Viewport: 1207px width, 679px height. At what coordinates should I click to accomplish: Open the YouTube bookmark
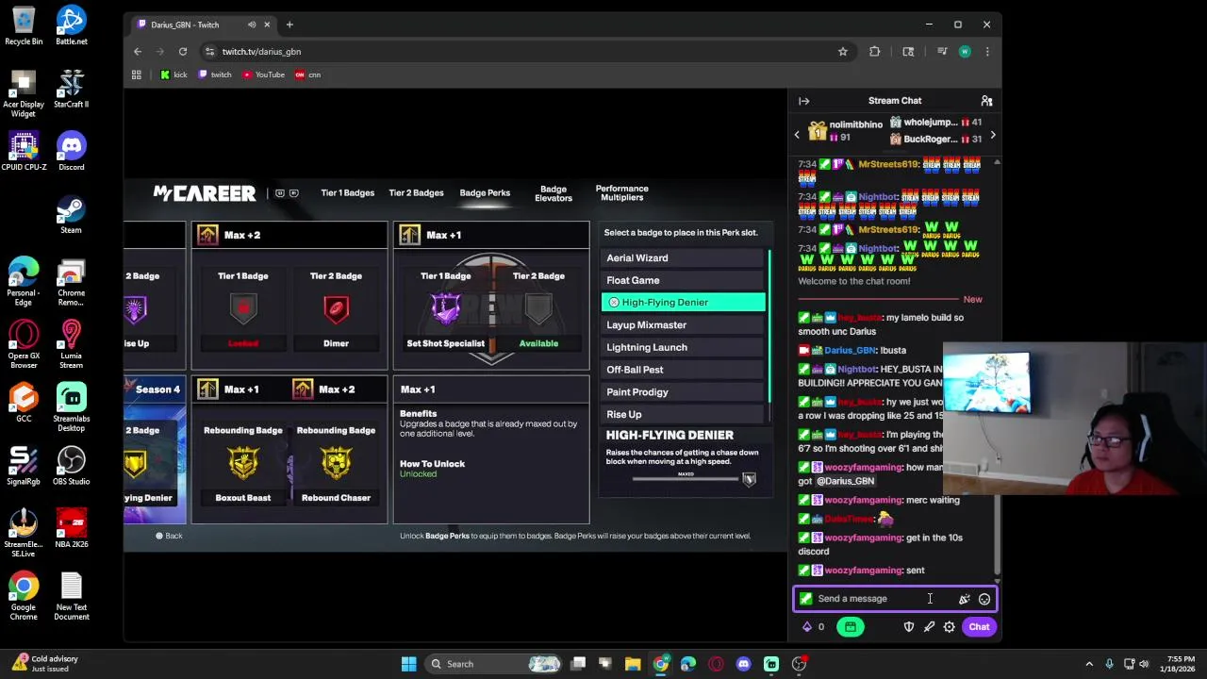tap(264, 75)
